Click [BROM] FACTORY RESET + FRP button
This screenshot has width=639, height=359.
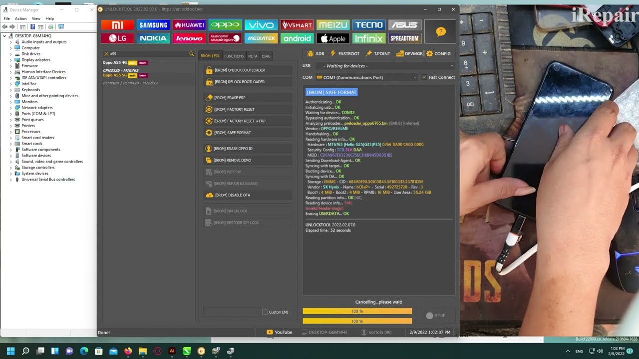(x=248, y=121)
